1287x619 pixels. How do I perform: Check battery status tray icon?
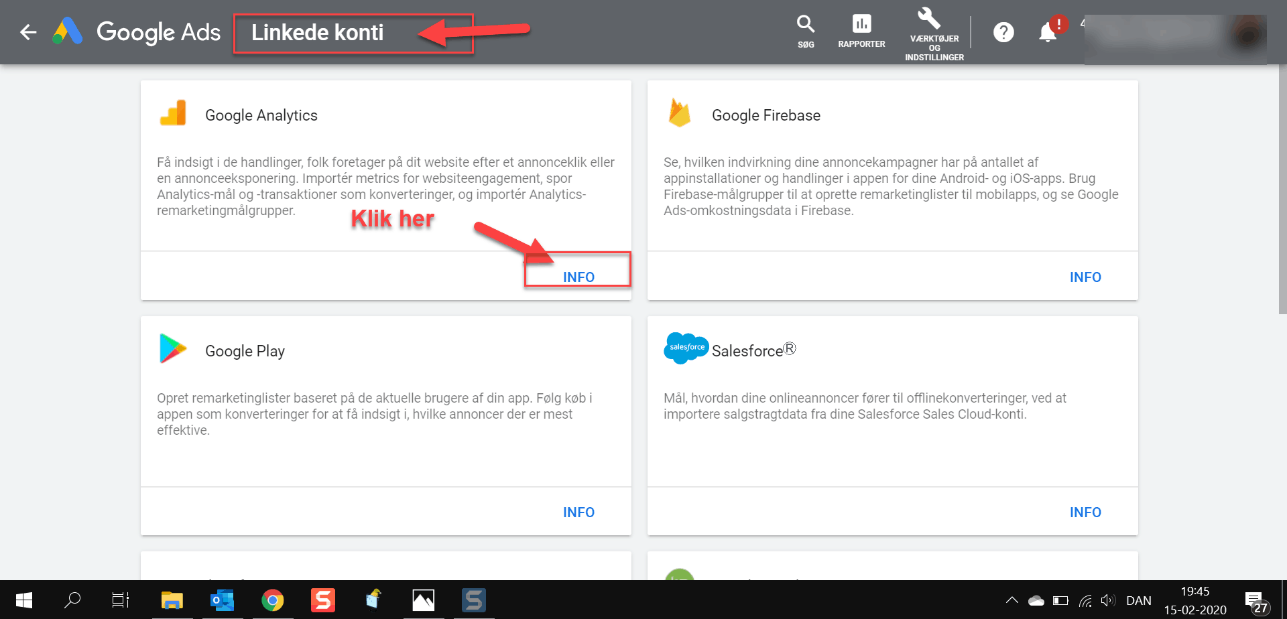click(x=1060, y=600)
